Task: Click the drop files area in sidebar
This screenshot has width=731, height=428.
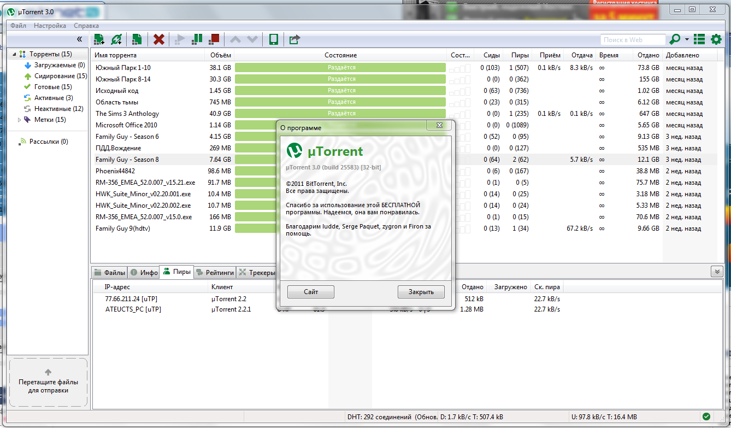Action: coord(48,383)
